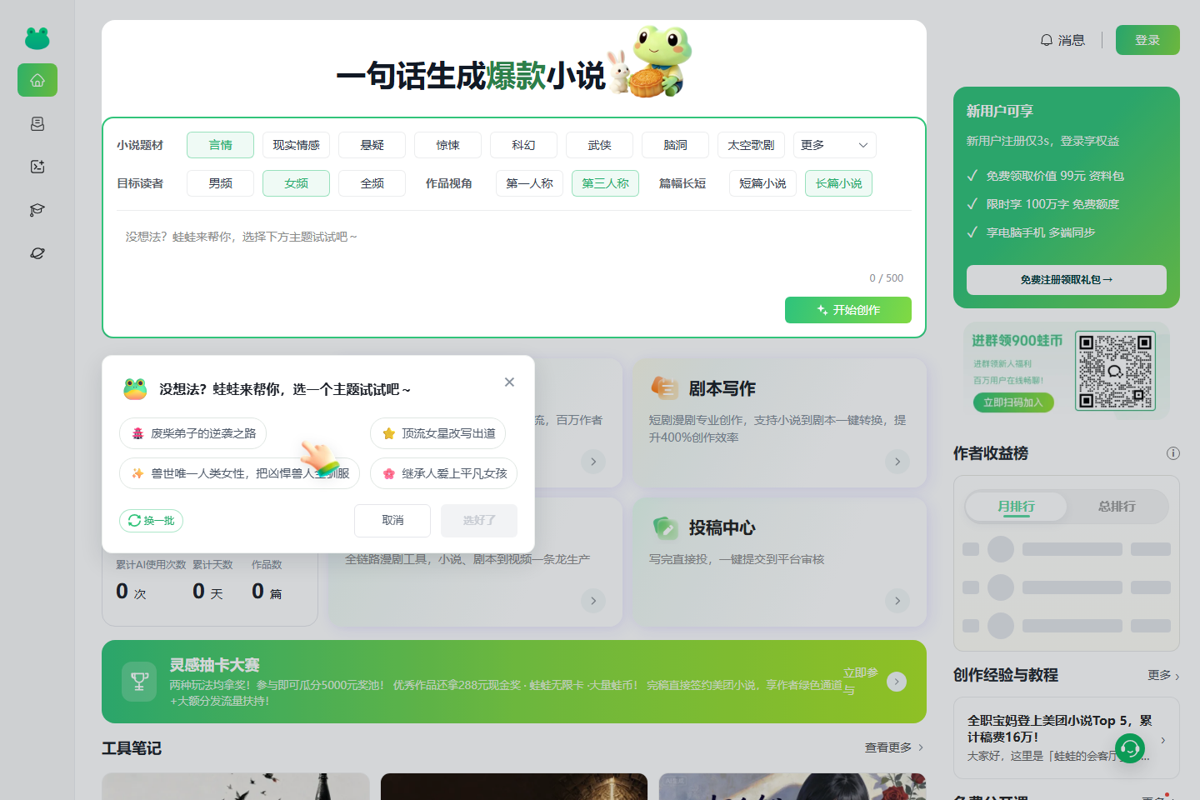This screenshot has width=1200, height=800.
Task: Close the theme suggestion popup
Action: (x=509, y=382)
